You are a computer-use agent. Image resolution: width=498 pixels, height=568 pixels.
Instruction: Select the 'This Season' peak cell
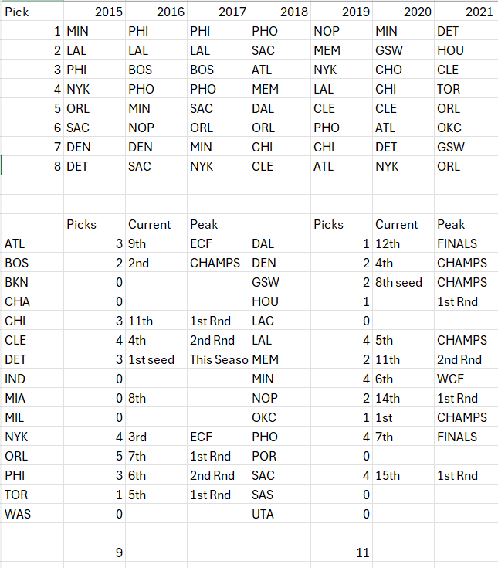(219, 359)
